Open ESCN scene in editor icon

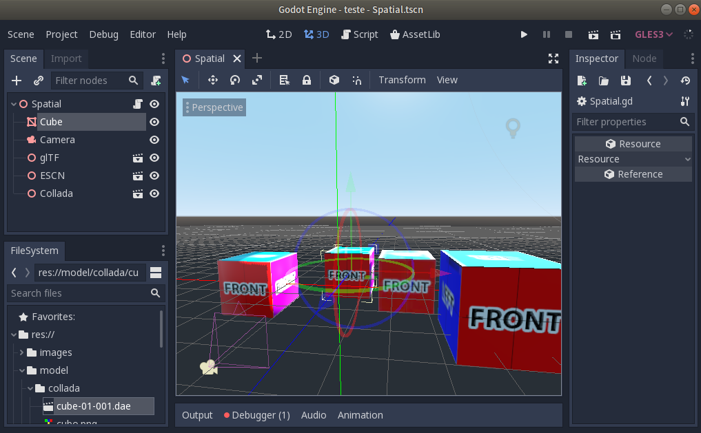pos(138,176)
